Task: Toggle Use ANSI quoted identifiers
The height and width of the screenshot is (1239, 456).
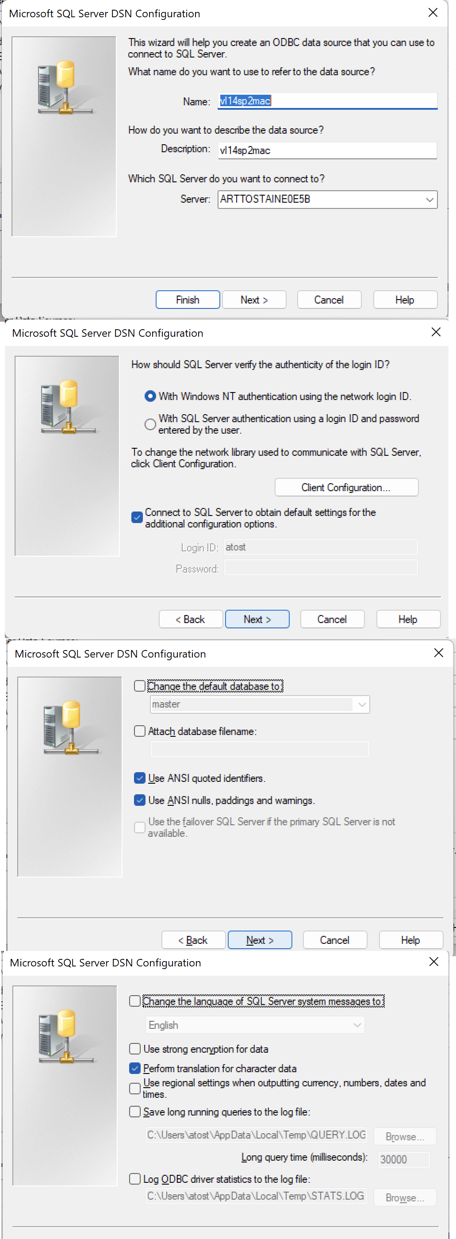Action: 140,778
